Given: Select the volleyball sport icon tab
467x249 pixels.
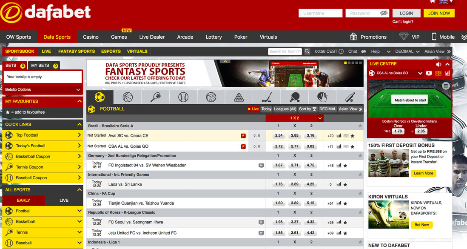Looking at the screenshot, I should tap(211, 97).
